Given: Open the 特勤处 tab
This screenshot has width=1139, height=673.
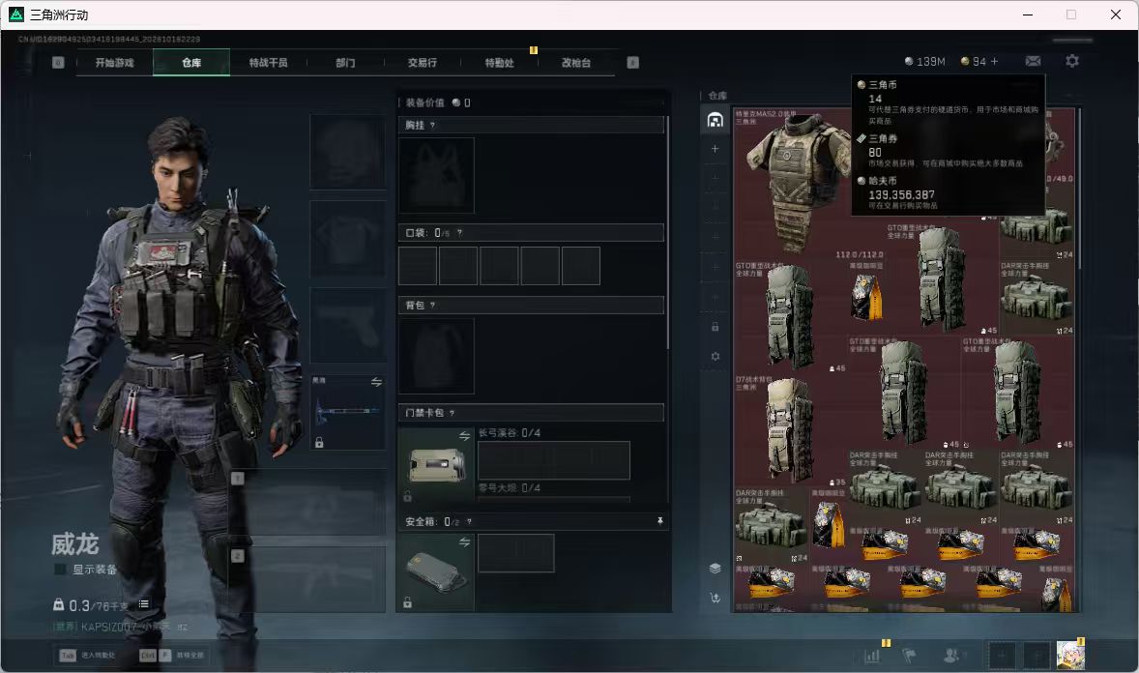Looking at the screenshot, I should 500,63.
